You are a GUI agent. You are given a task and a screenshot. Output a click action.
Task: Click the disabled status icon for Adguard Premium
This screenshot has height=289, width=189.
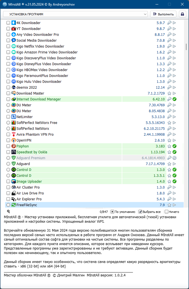[x=174, y=158]
